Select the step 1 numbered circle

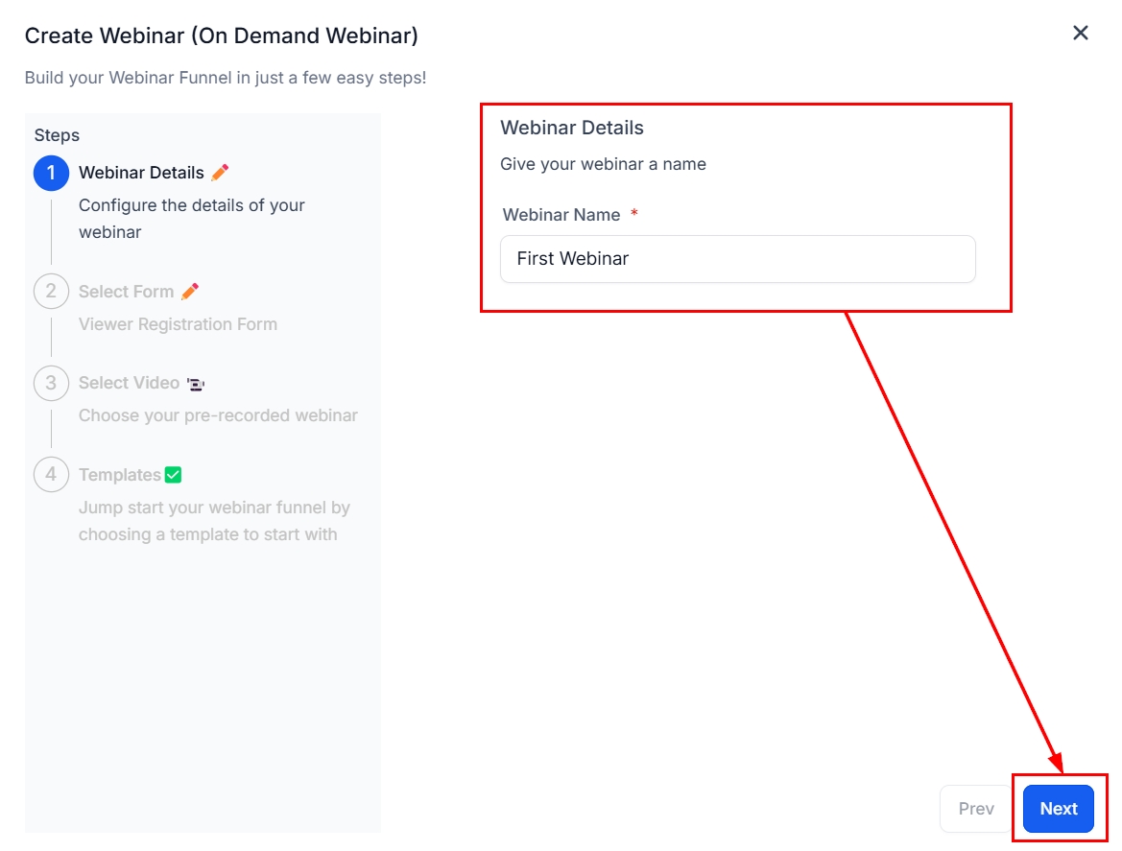(51, 174)
